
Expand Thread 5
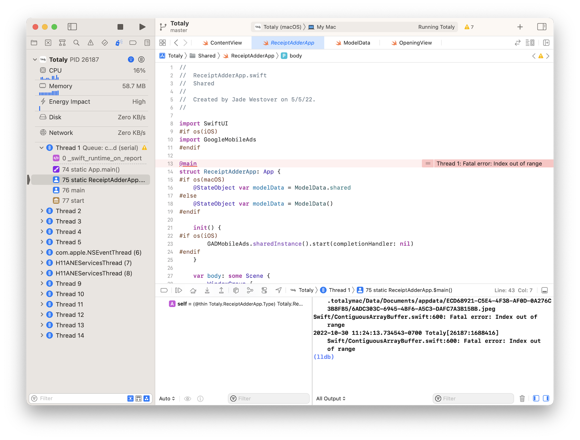(x=42, y=242)
